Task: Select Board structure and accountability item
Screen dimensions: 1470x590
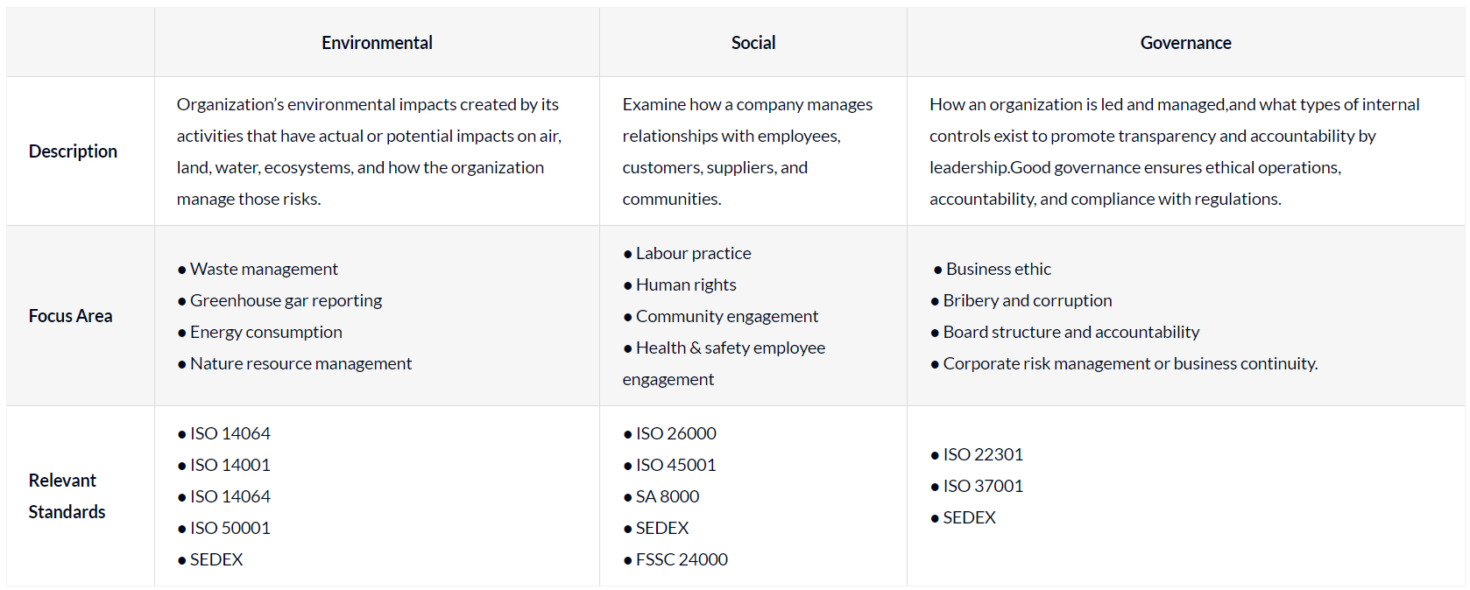Action: [x=1071, y=332]
